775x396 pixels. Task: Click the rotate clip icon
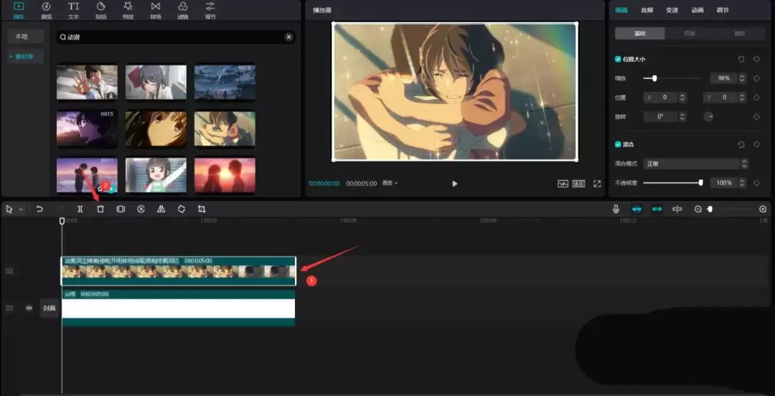tap(182, 209)
